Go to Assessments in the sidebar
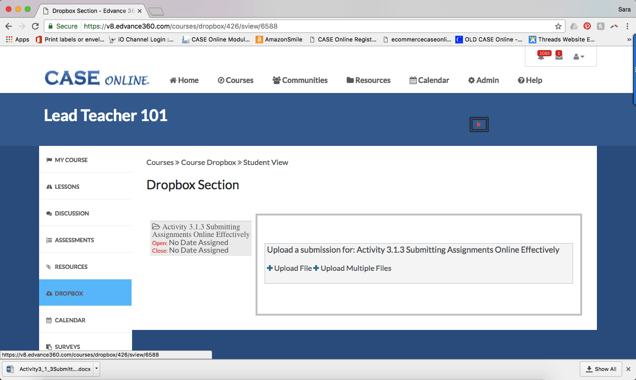The width and height of the screenshot is (636, 380). point(74,240)
